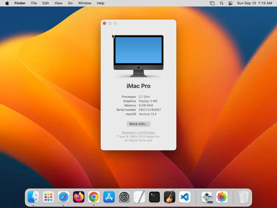
Task: Open the Edit menu
Action: click(x=45, y=3)
